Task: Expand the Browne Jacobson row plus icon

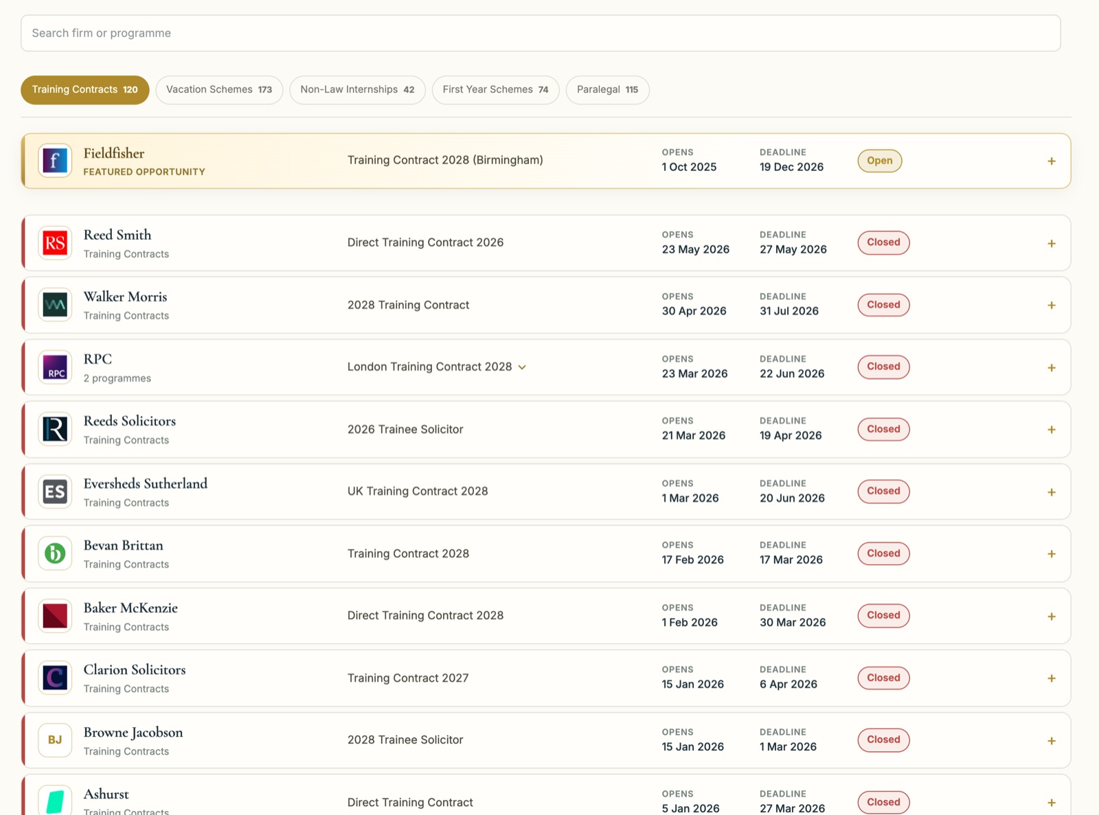Action: click(x=1052, y=740)
